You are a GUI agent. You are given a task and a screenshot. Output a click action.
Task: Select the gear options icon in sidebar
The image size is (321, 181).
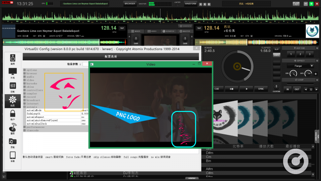pyautogui.click(x=12, y=101)
